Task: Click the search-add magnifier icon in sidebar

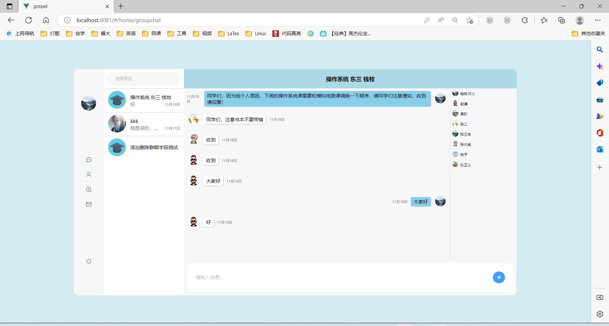Action: pyautogui.click(x=89, y=189)
